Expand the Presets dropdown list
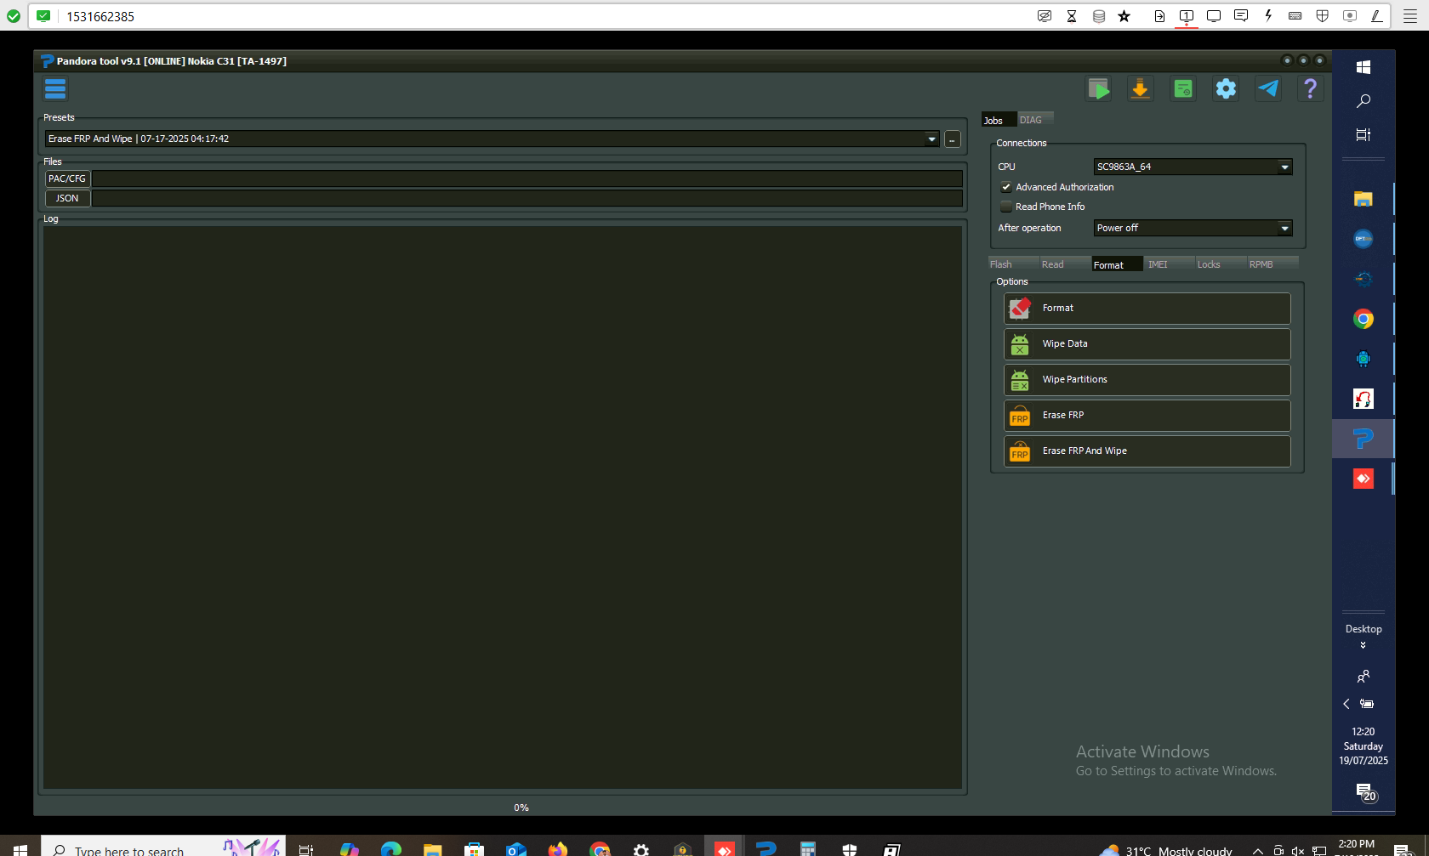This screenshot has width=1429, height=856. click(x=931, y=139)
